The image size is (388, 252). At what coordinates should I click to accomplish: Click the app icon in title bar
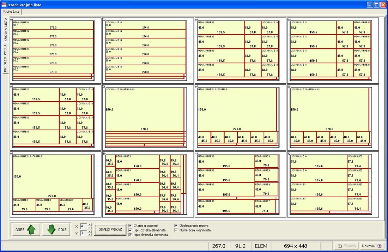pyautogui.click(x=4, y=4)
